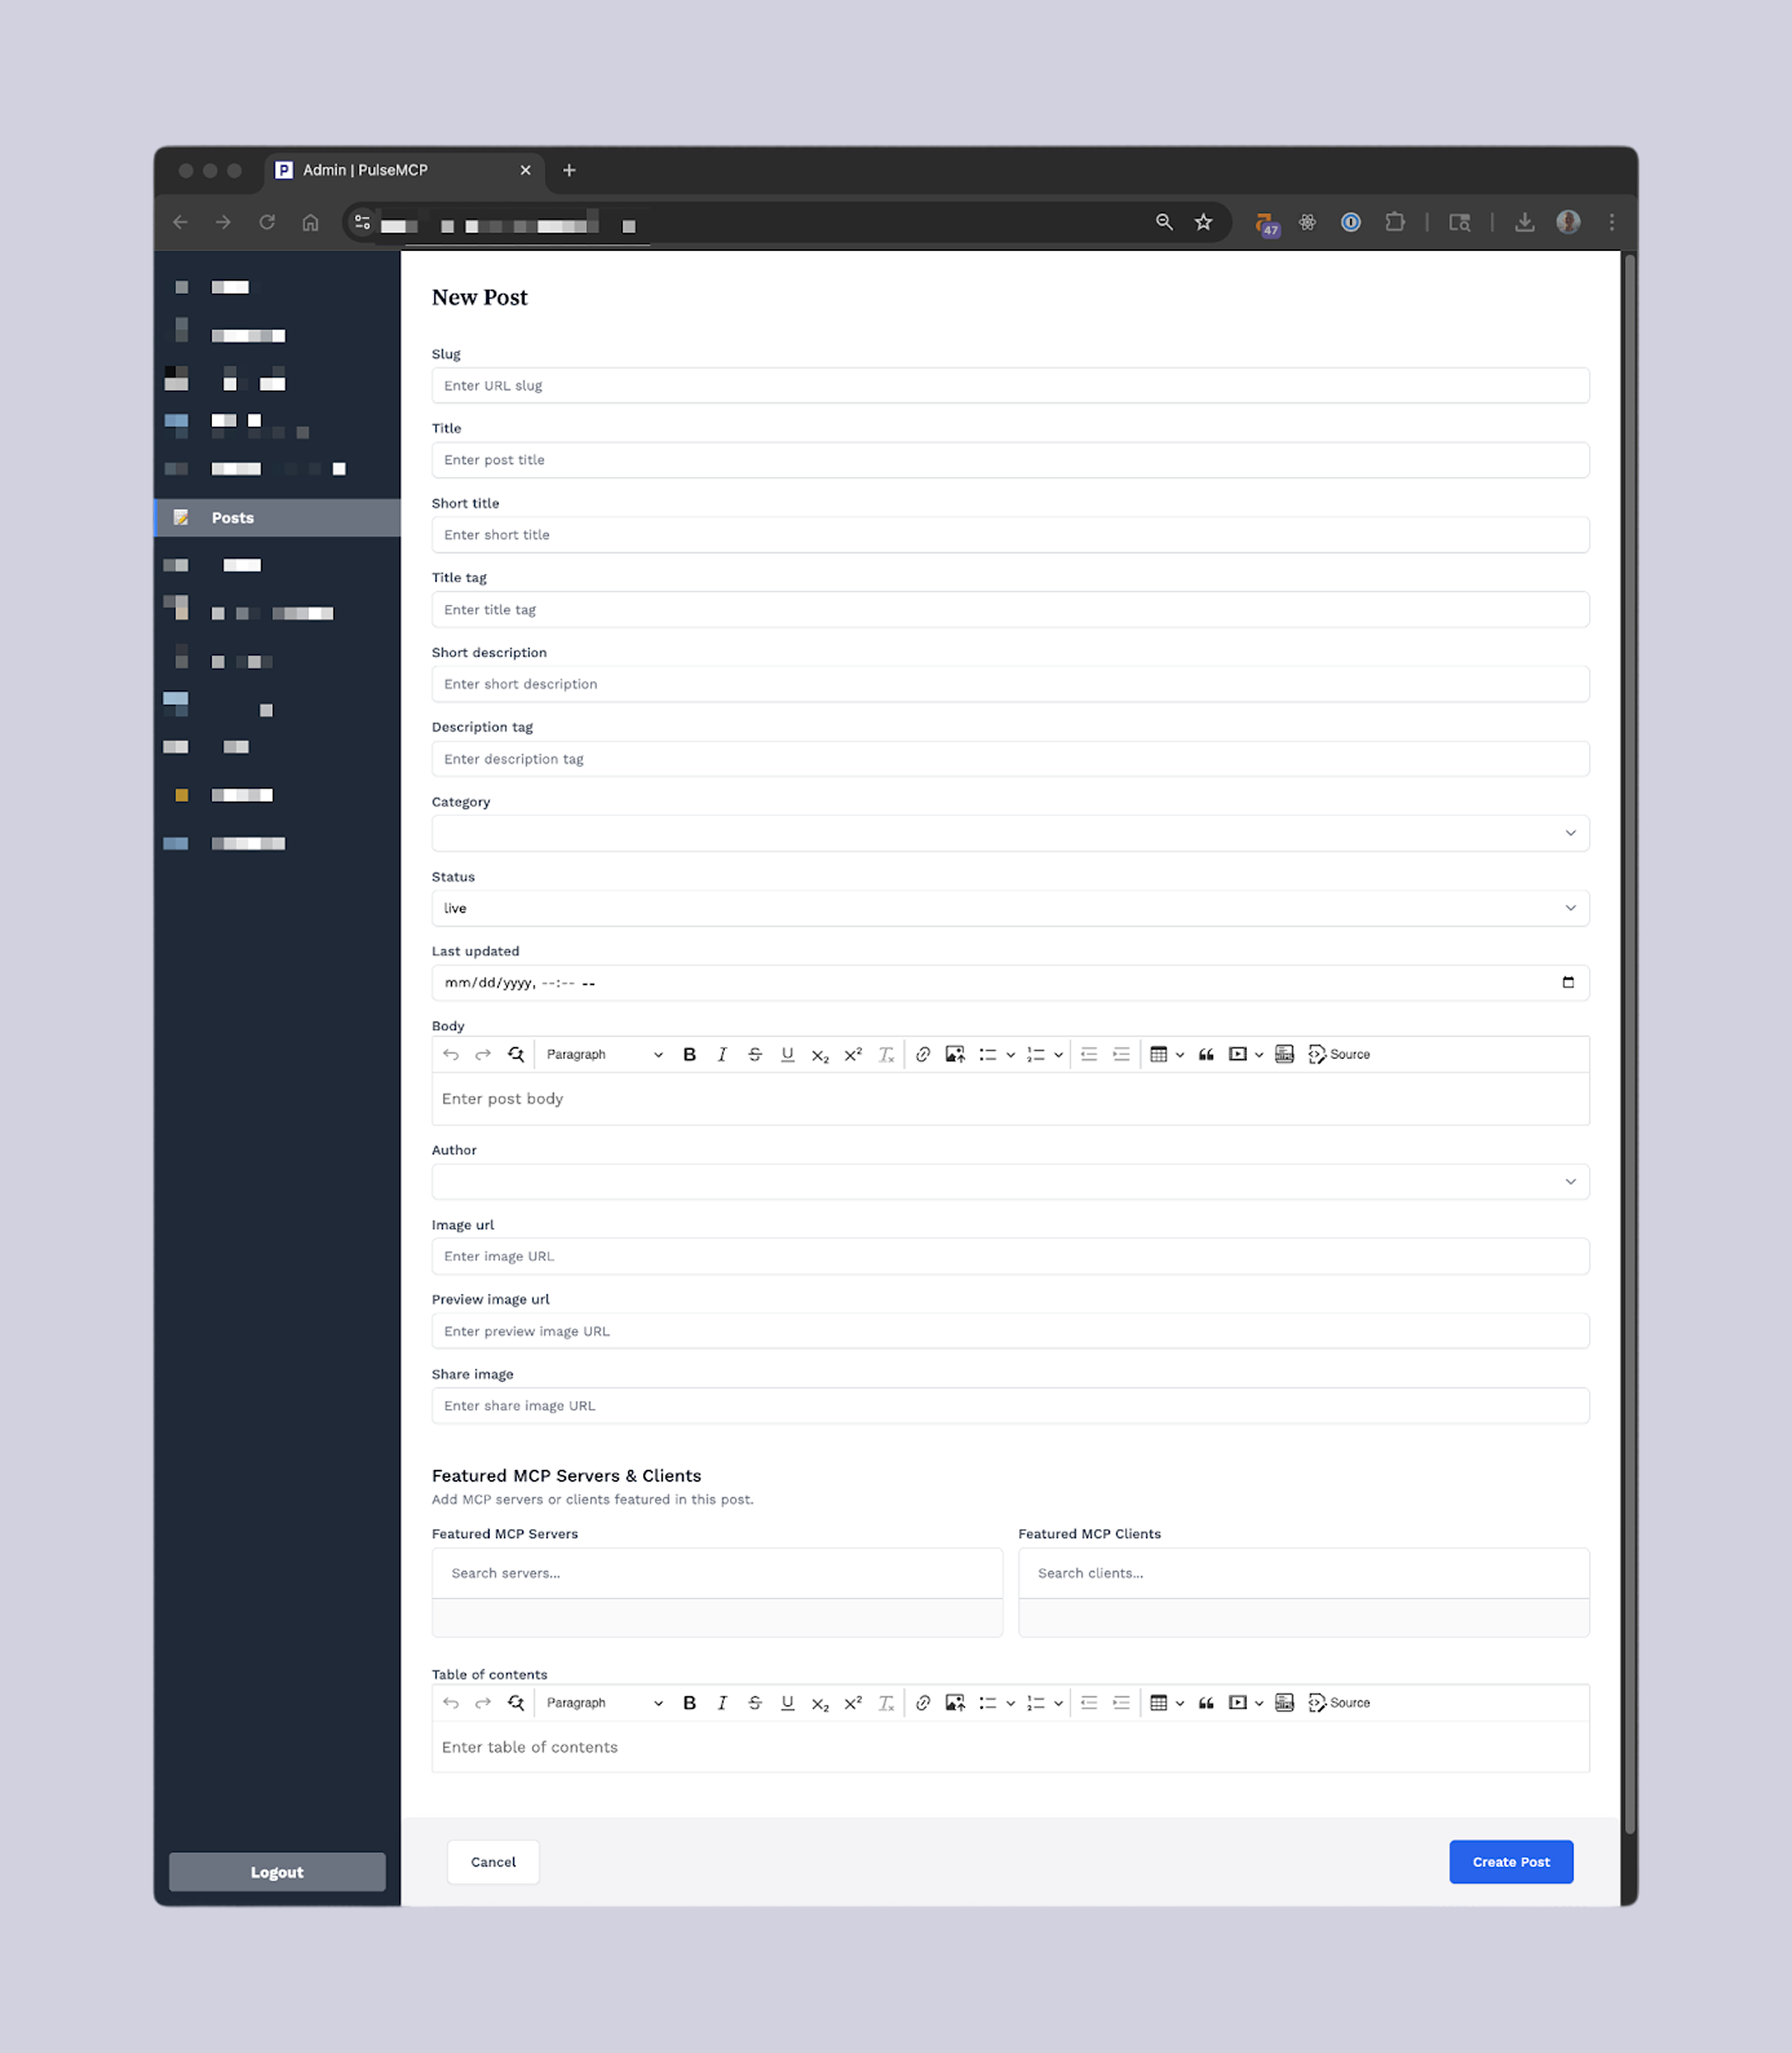Open Find and replace in Body editor
Viewport: 1792px width, 2053px height.
(516, 1055)
